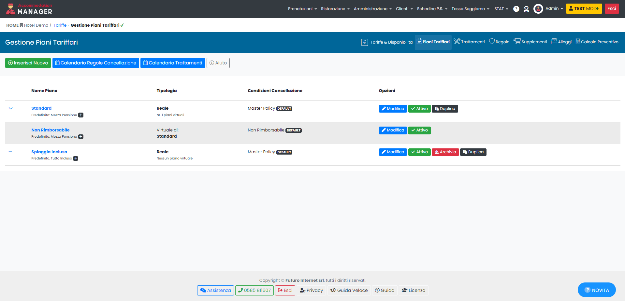Click the Admin avatar icon
Viewport: 625px width, 301px height.
[538, 9]
